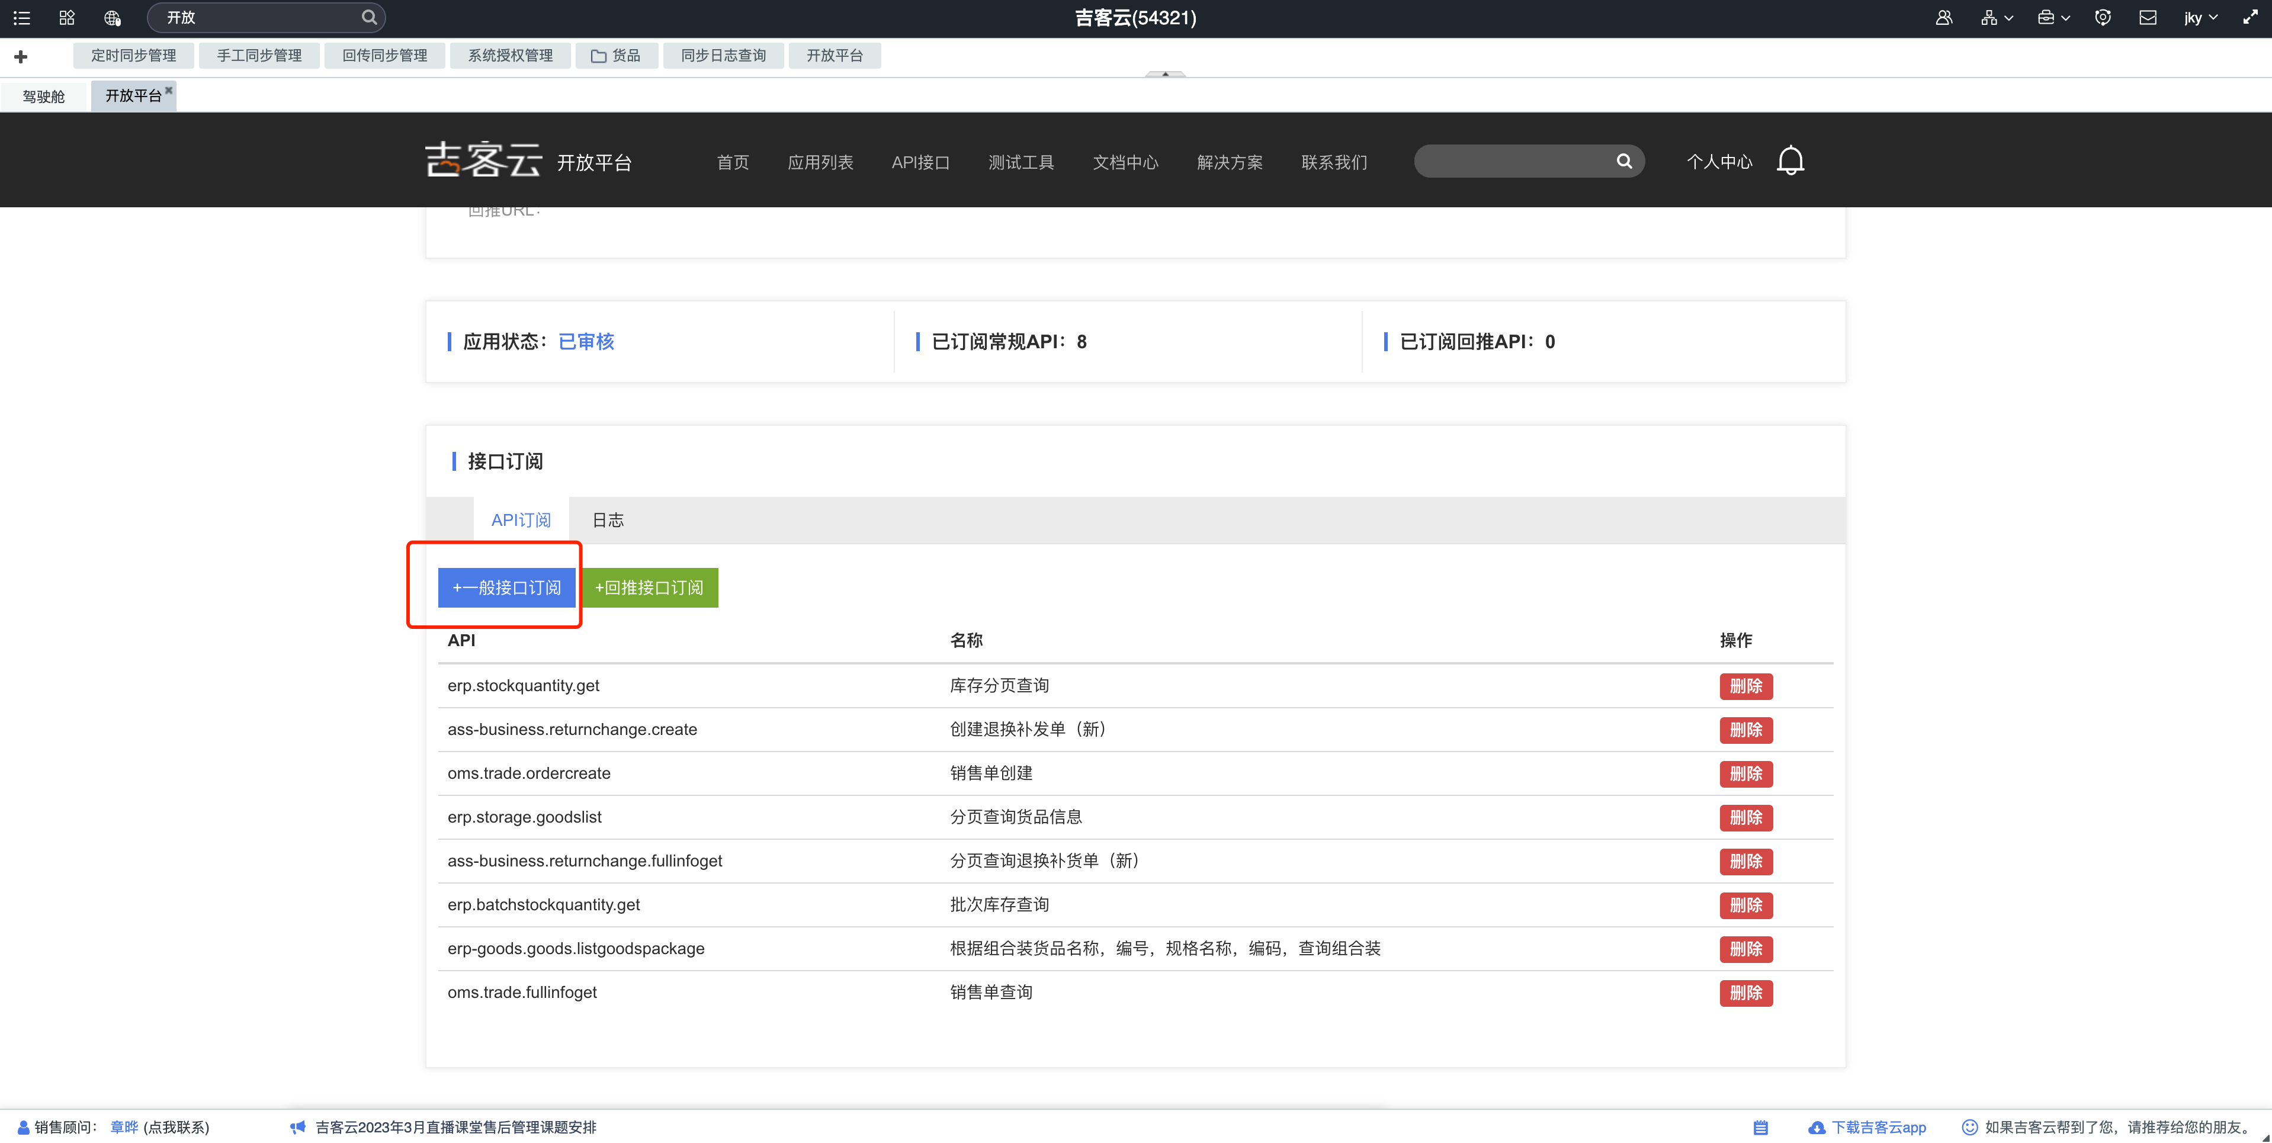Image resolution: width=2272 pixels, height=1143 pixels.
Task: Open 测试工具 nav item
Action: (x=1021, y=162)
